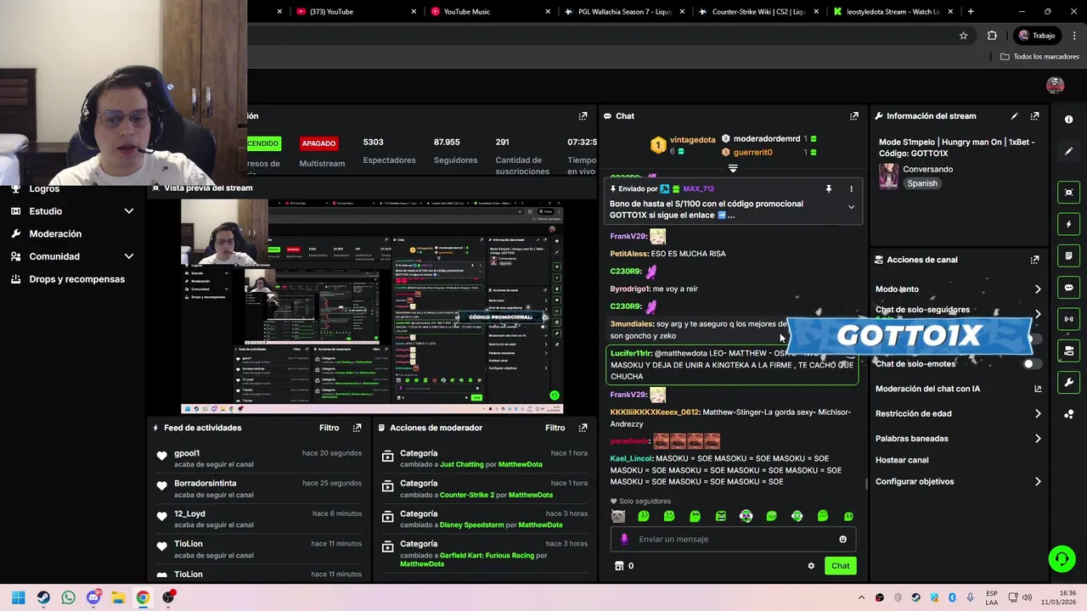Collapse the chat leaderboard header arrow
The image size is (1087, 611).
(x=733, y=168)
